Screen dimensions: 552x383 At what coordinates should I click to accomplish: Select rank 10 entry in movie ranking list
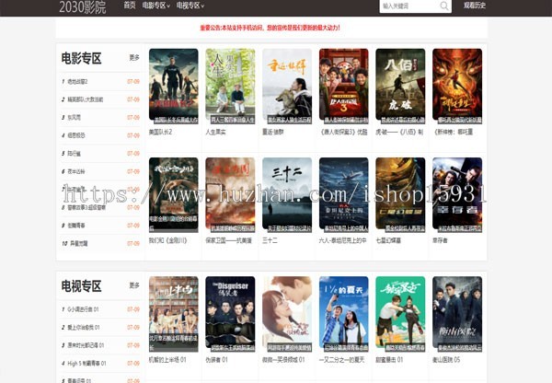coord(100,243)
